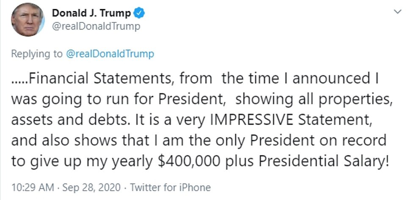Open the Twitter for iPhone source link

point(170,187)
